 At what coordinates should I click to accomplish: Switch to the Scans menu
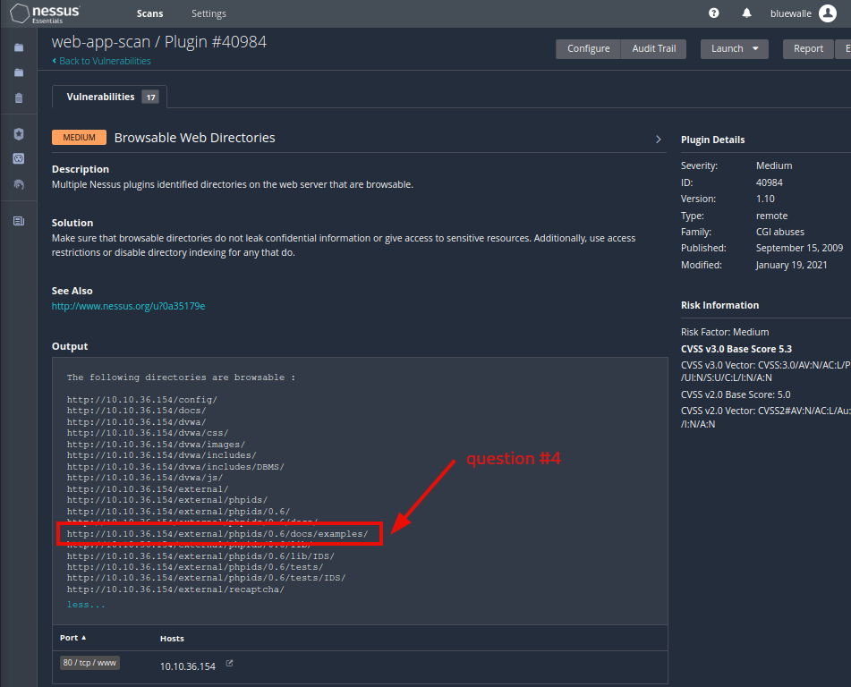(x=149, y=13)
